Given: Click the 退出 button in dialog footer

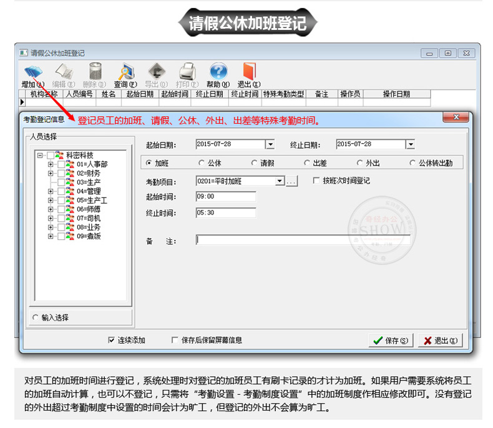Looking at the screenshot, I should point(440,341).
